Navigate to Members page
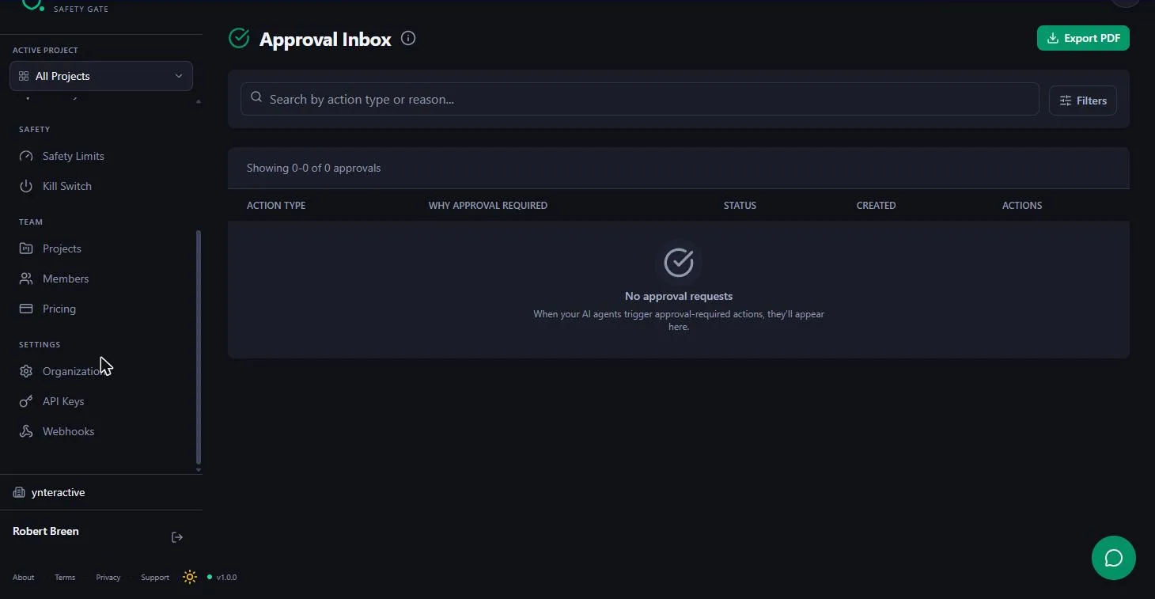The image size is (1155, 599). coord(66,279)
